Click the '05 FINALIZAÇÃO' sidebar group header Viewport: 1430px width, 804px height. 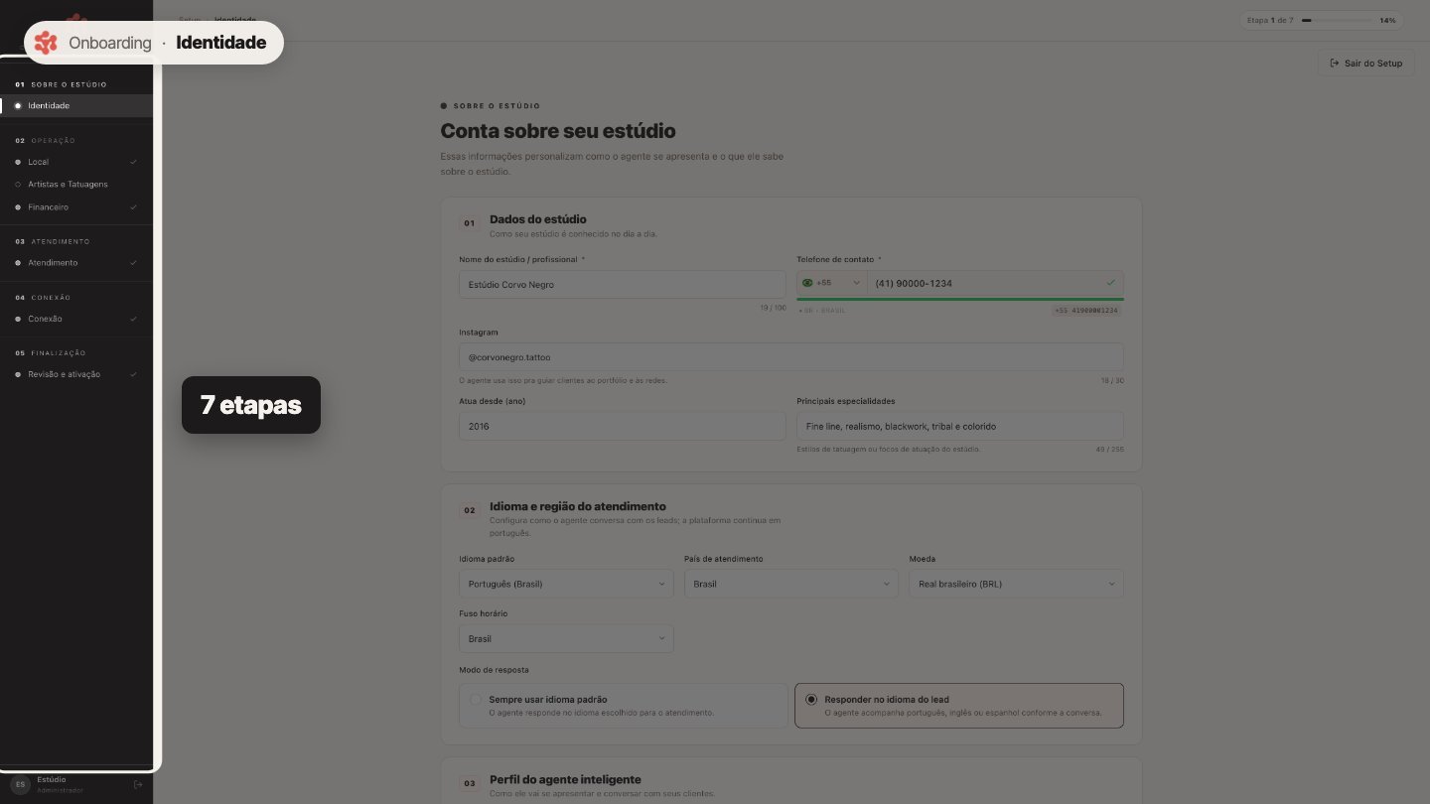(x=51, y=353)
